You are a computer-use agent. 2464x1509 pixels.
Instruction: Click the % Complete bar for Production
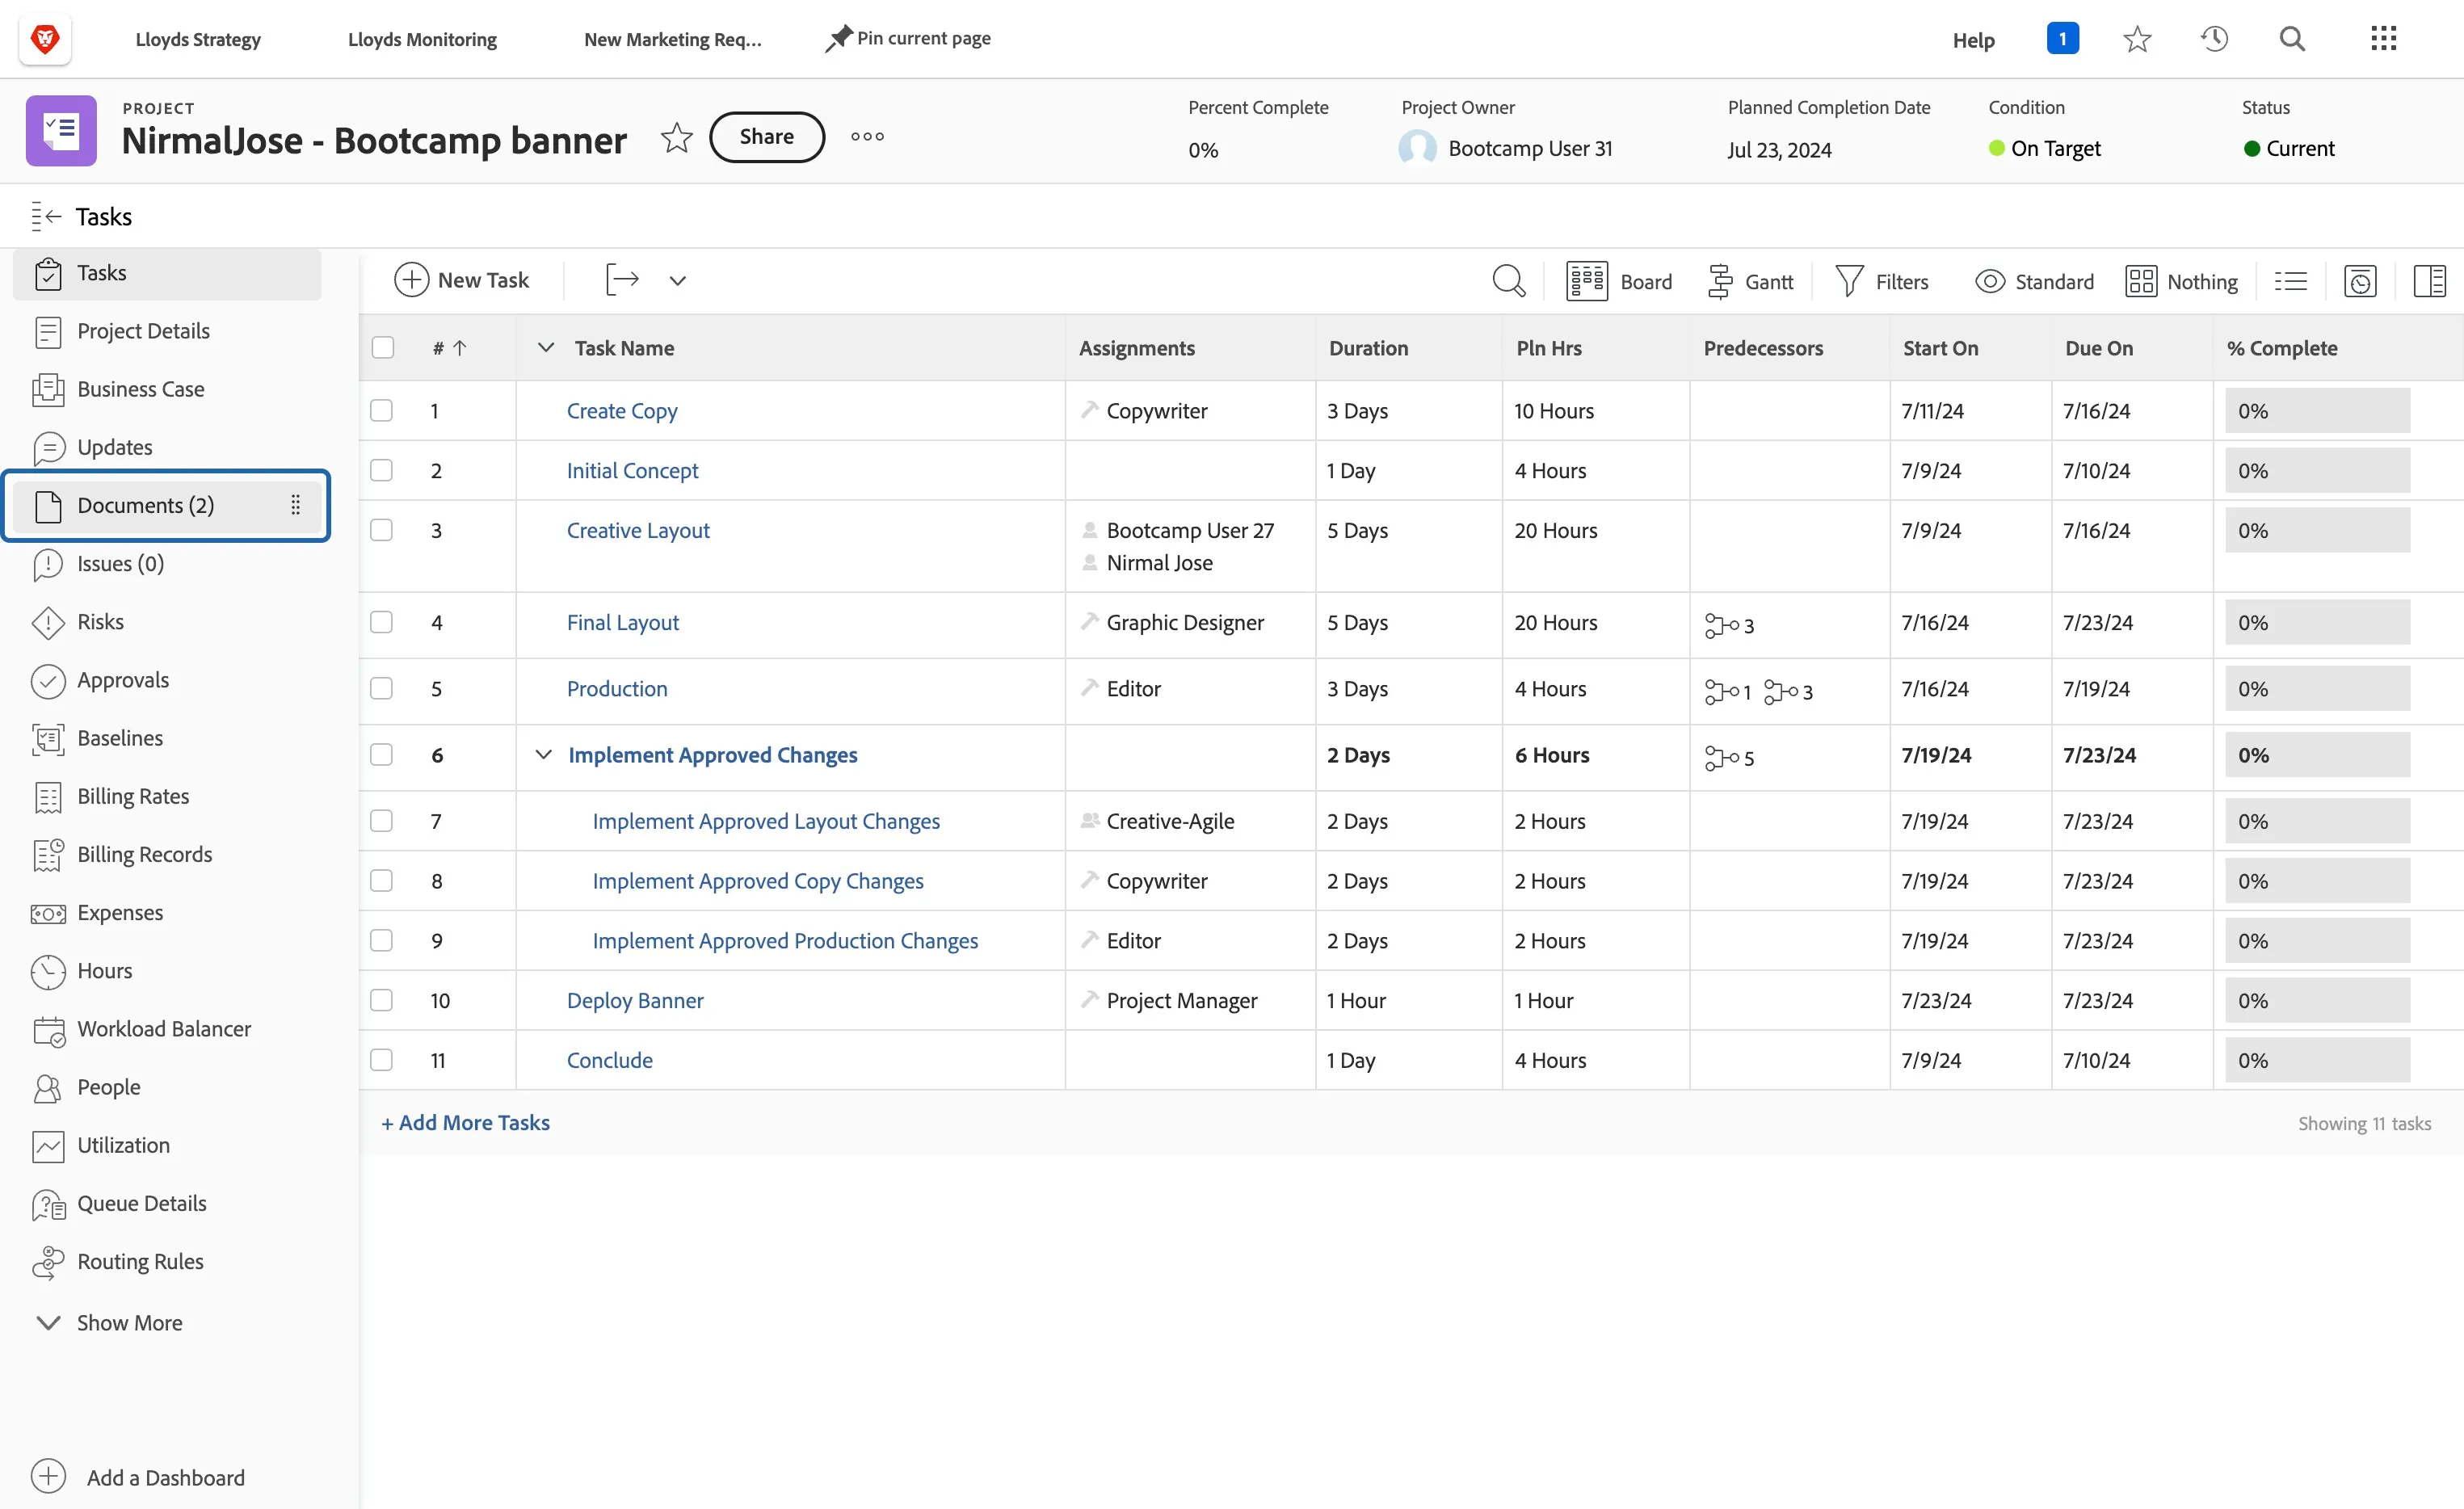point(2317,689)
